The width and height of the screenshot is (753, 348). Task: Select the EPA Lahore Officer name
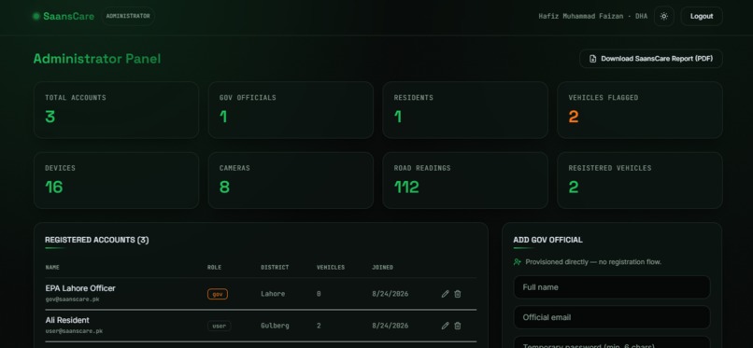[x=80, y=288]
